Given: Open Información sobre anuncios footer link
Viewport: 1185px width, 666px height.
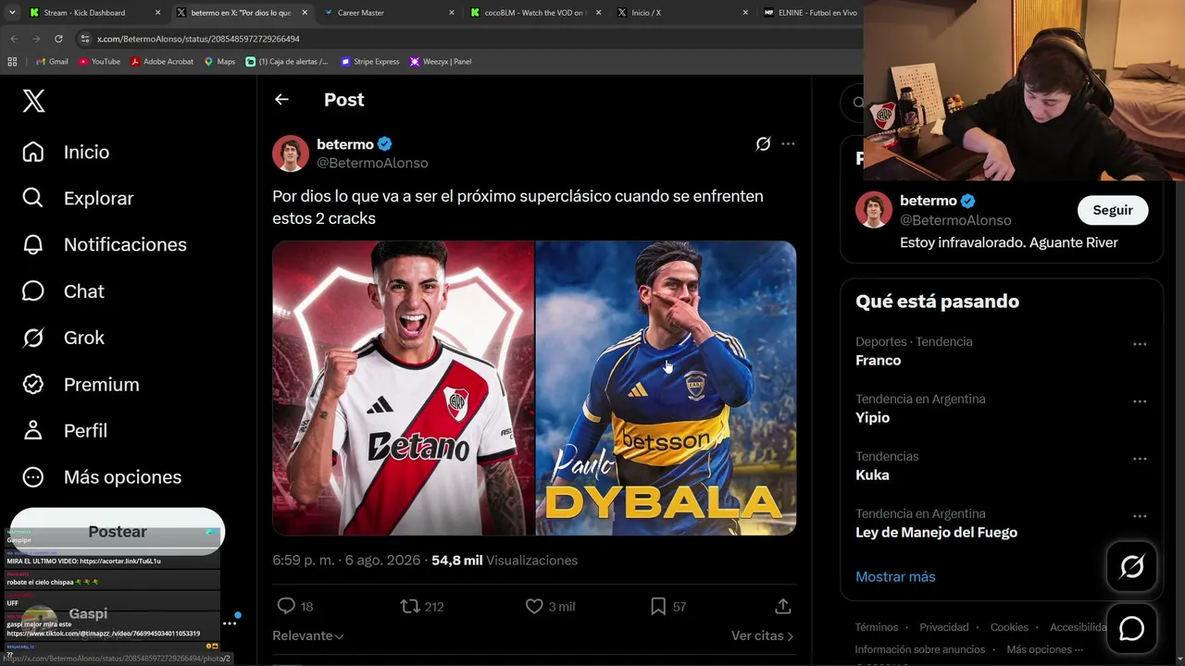Looking at the screenshot, I should tap(920, 649).
